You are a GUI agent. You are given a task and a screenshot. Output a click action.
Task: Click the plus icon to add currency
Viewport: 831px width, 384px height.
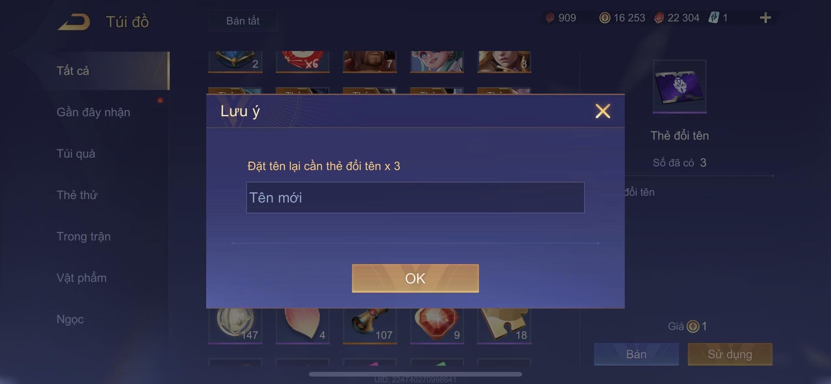click(765, 17)
